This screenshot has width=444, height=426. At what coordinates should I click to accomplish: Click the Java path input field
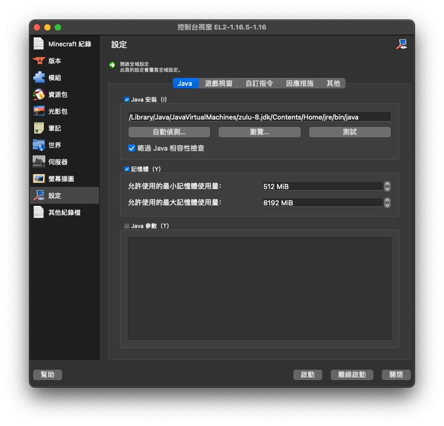pyautogui.click(x=259, y=116)
